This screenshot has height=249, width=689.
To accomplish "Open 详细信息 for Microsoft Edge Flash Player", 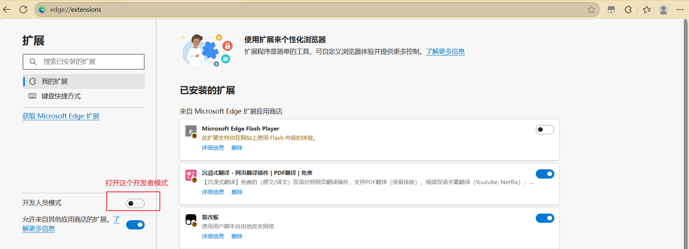I will coord(213,148).
